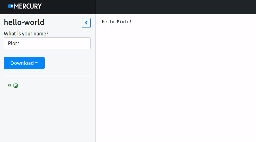The image size is (256, 142).
Task: Click the blue Mercury toggle logo icon
Action: click(10, 6)
